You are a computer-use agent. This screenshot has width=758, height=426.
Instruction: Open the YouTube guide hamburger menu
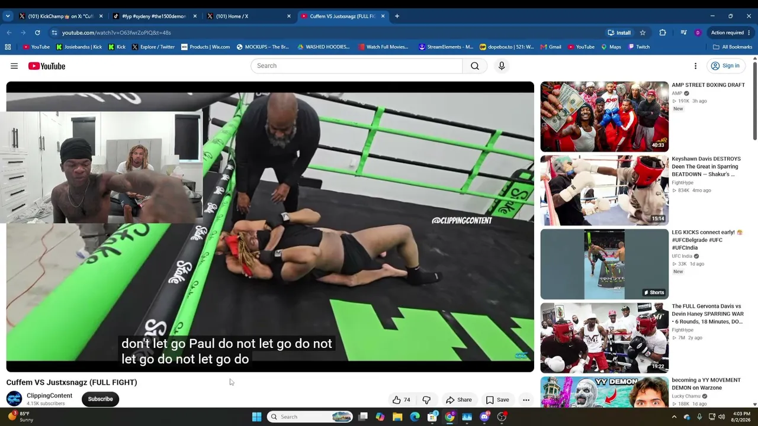(x=14, y=66)
